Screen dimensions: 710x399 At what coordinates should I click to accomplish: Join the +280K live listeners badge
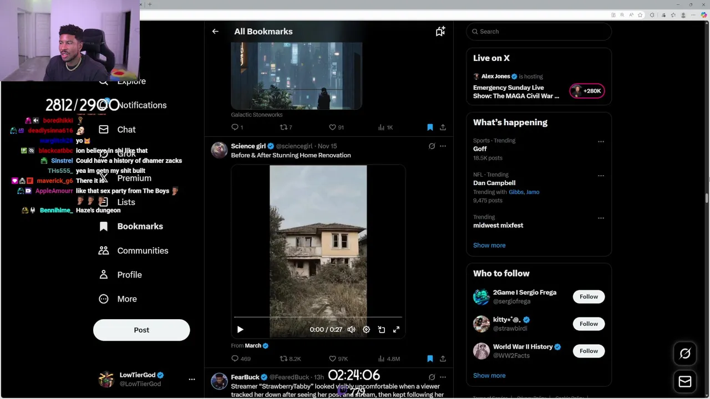point(587,91)
